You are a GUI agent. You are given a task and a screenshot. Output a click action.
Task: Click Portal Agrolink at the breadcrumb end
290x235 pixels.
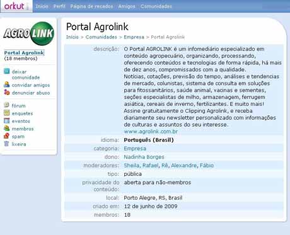168,37
